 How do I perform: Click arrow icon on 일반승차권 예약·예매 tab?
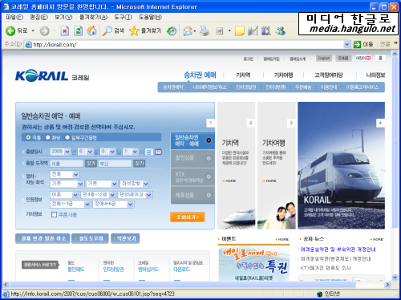tap(209, 140)
